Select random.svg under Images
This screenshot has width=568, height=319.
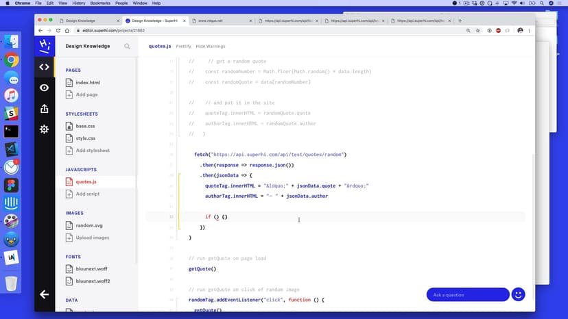88,226
